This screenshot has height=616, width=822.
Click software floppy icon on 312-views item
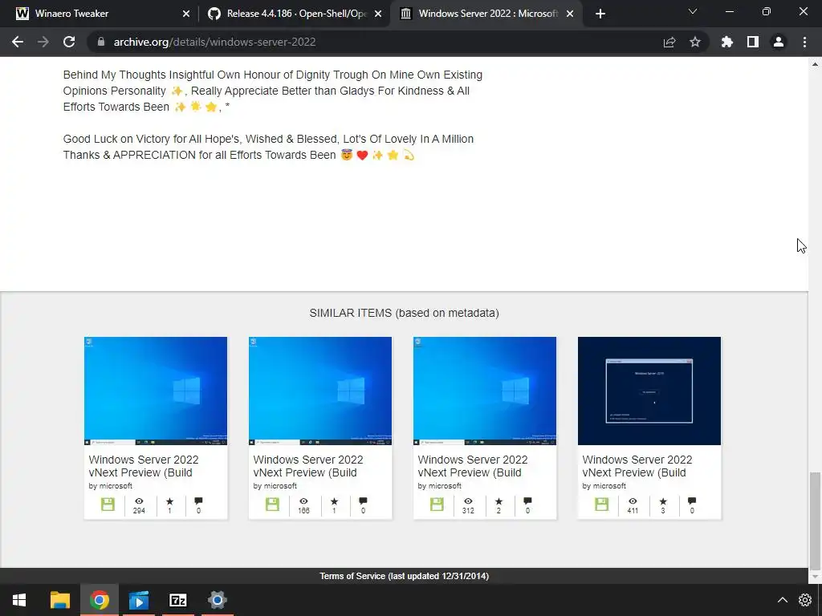tap(437, 505)
